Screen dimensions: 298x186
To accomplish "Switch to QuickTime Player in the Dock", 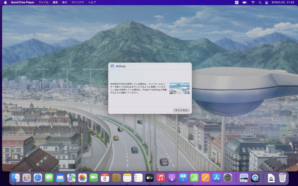I will [255, 178].
